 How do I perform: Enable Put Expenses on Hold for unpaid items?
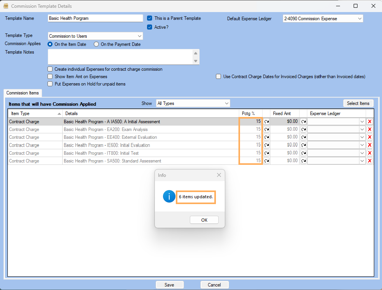click(x=50, y=84)
